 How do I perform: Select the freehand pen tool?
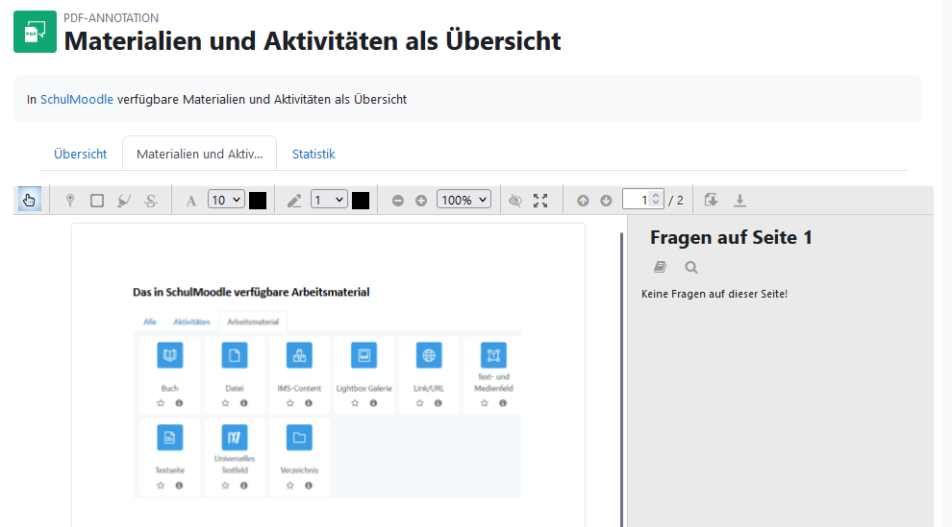coord(294,201)
